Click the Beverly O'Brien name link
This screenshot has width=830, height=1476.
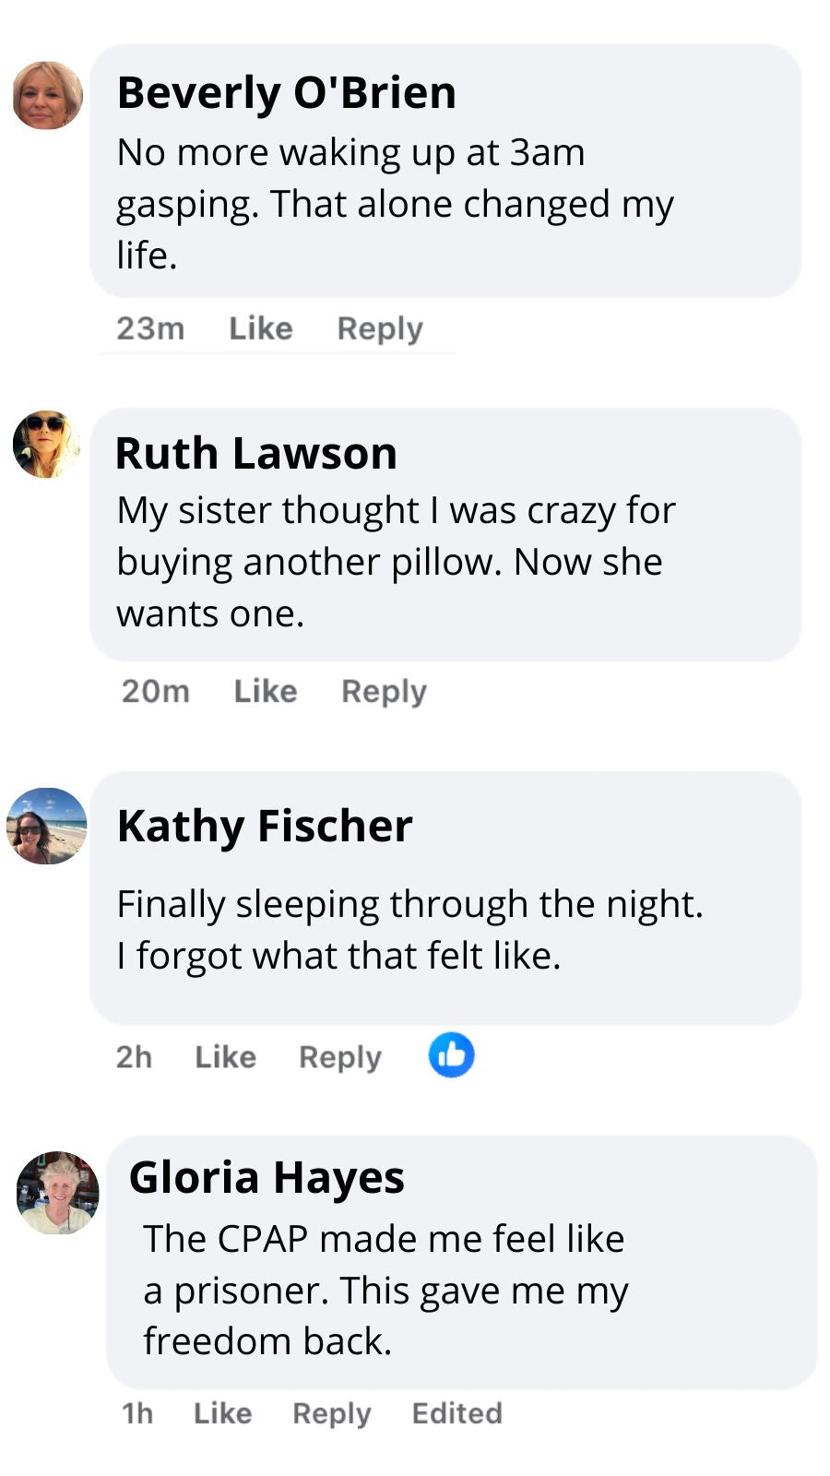287,93
